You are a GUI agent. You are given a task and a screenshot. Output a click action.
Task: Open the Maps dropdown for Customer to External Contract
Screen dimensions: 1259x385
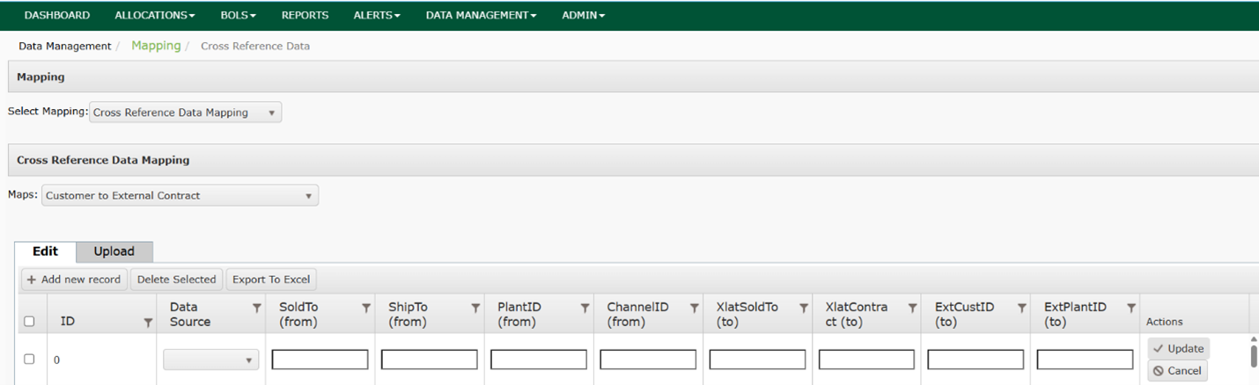pyautogui.click(x=180, y=195)
